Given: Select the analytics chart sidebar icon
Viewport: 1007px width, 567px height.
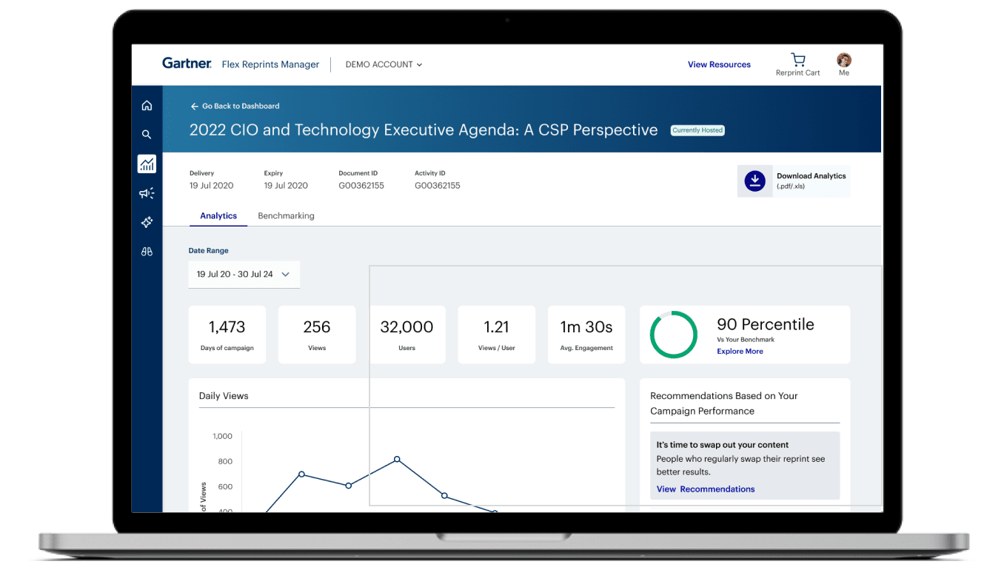Looking at the screenshot, I should (x=147, y=164).
